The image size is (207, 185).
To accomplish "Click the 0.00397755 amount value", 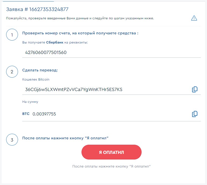I will coord(44,114).
